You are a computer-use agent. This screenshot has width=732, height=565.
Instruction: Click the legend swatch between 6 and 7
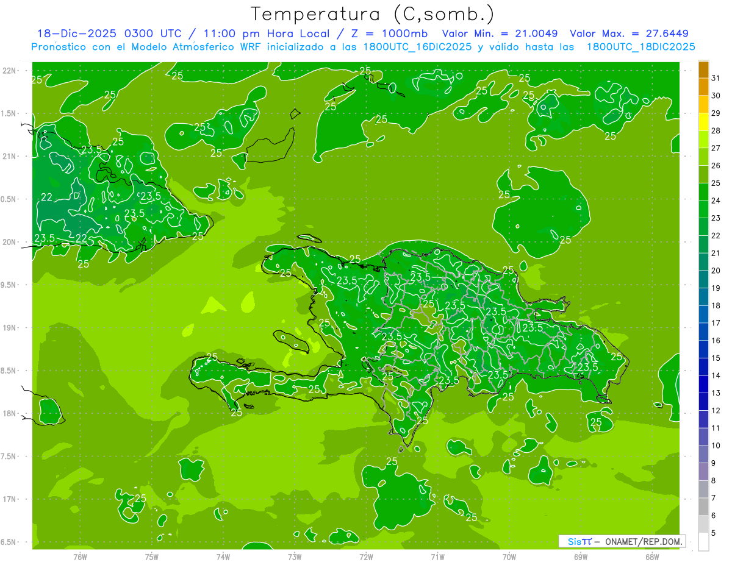point(703,507)
